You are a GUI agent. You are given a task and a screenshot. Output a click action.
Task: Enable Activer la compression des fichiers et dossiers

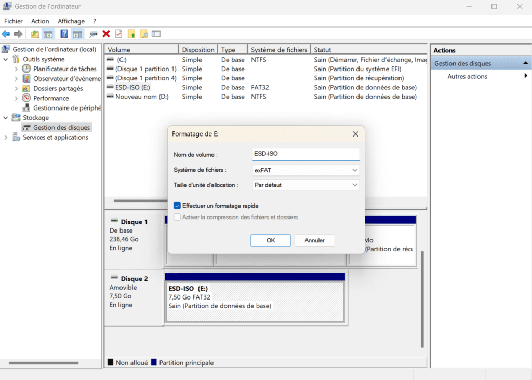click(177, 217)
